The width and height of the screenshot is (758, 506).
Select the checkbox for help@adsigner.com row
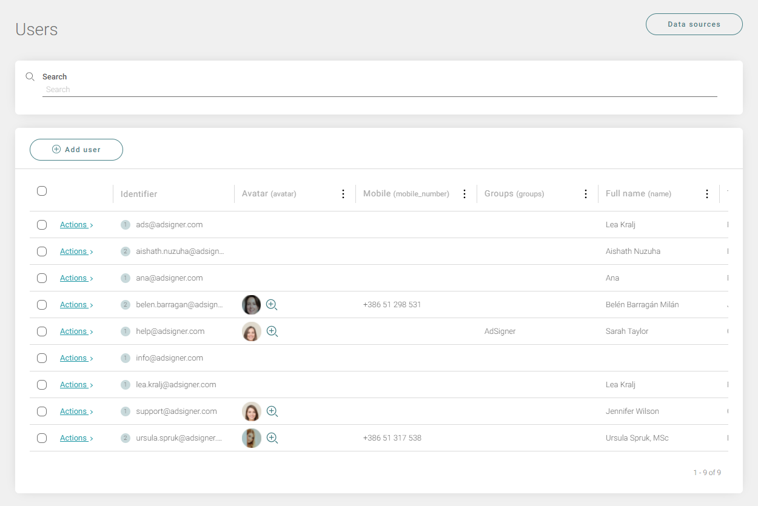42,331
